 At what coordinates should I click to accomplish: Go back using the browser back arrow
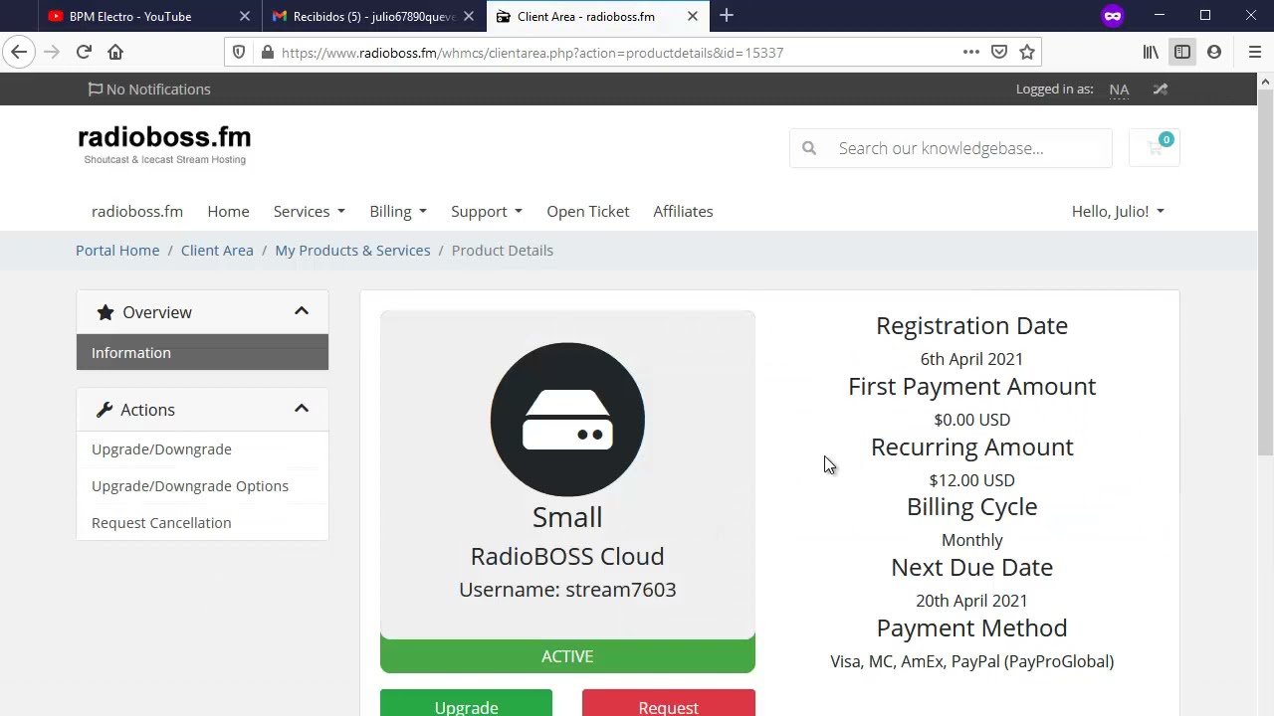pyautogui.click(x=20, y=52)
